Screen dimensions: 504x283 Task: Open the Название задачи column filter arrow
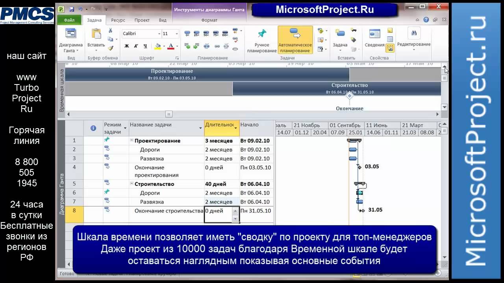pyautogui.click(x=200, y=128)
